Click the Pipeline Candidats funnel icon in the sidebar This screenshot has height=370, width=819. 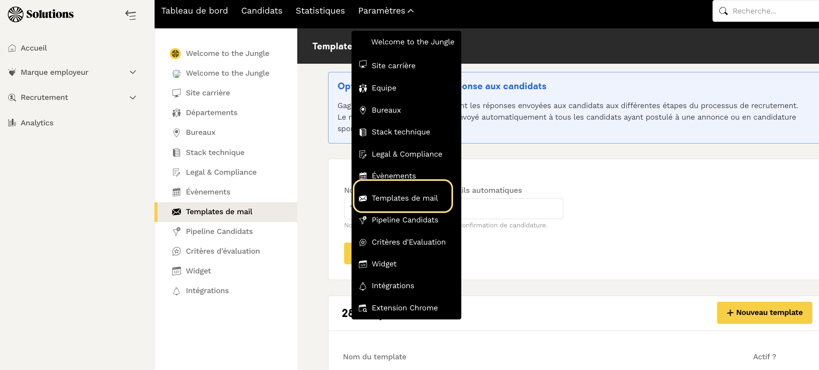176,231
